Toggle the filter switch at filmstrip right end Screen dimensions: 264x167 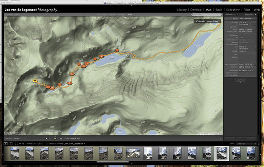[259, 144]
